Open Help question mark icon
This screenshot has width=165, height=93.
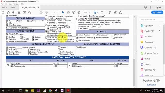point(145,7)
